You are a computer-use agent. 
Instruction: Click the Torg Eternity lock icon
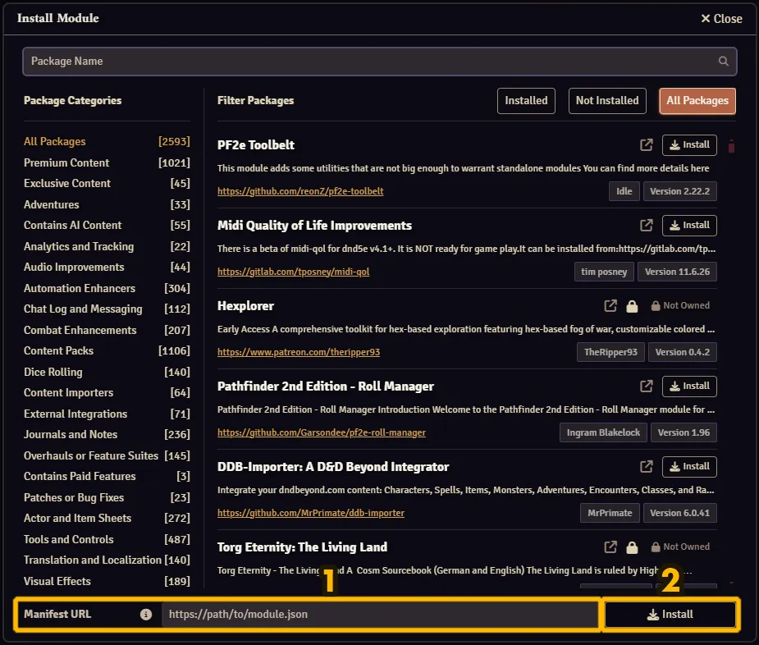(632, 547)
